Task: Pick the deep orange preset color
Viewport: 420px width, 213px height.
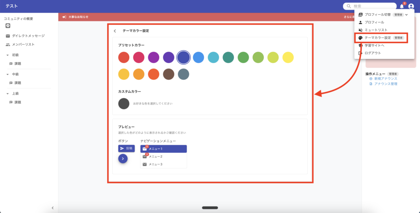Action: point(153,74)
